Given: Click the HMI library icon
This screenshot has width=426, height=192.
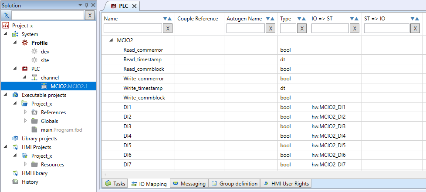Looking at the screenshot, I should coord(15,173).
